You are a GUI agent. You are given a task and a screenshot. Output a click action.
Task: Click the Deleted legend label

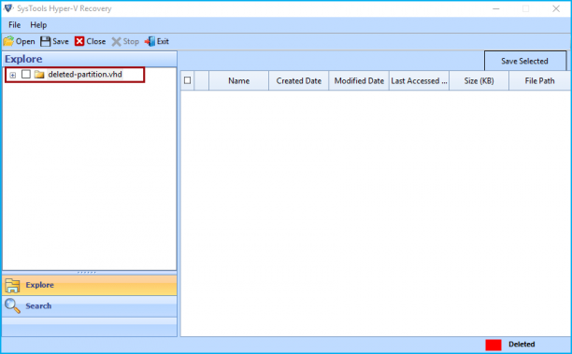522,344
